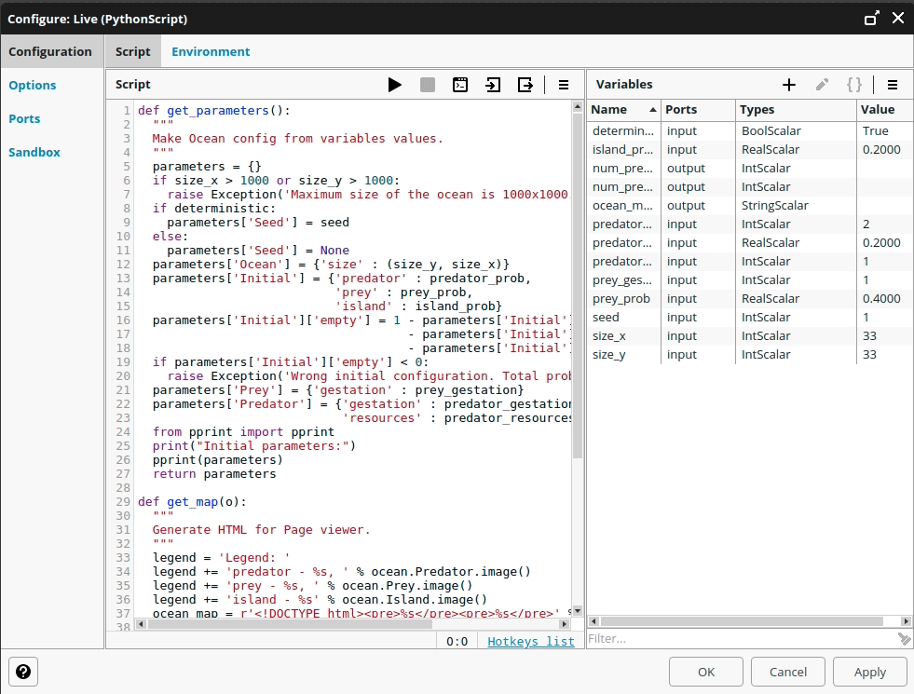The image size is (914, 694).
Task: Open the Environment tab
Action: (x=211, y=51)
